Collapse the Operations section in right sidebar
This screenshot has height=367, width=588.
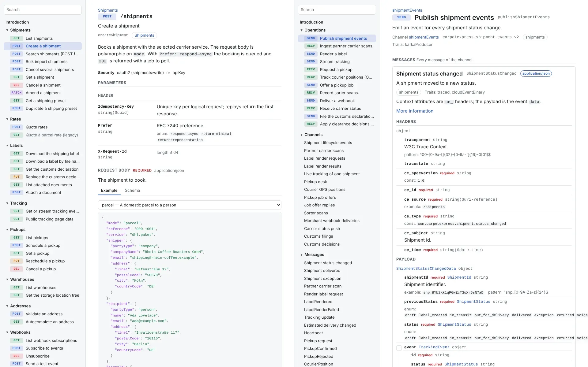click(x=301, y=30)
